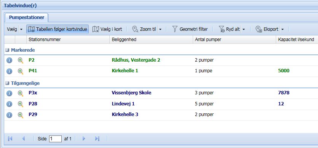
Task: Sort by Stationsnummer column header
Action: (68, 40)
